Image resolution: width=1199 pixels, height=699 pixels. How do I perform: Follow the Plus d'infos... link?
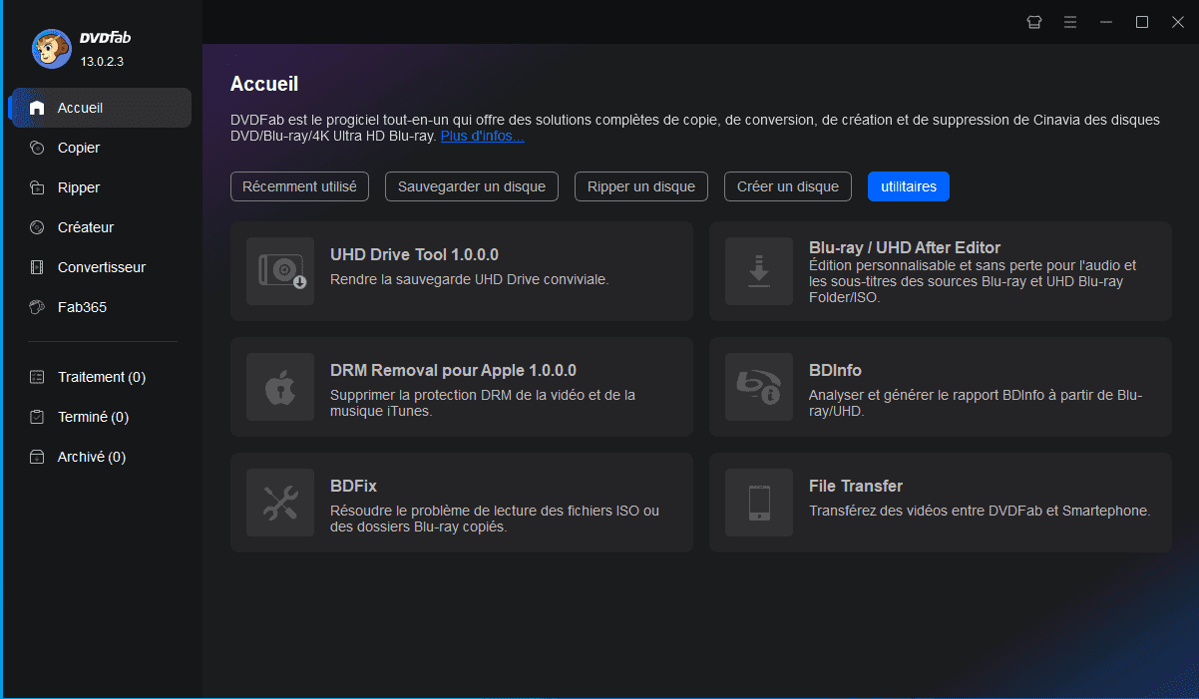coord(483,136)
